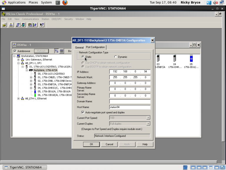Viewport: 226px width, 170px height.
Task: Click the Open Project folder toolbar icon
Action: 4,25
